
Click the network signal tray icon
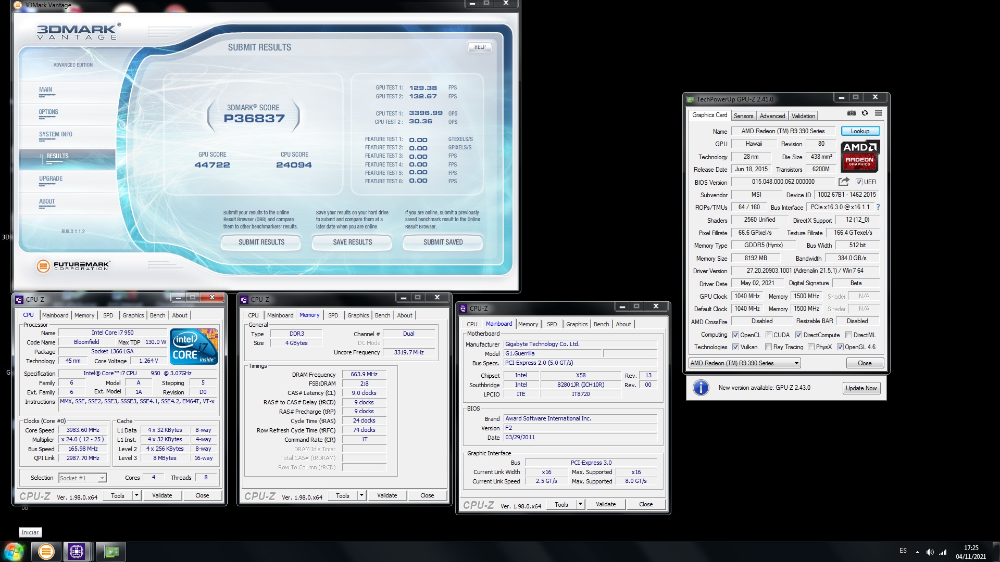click(x=943, y=552)
